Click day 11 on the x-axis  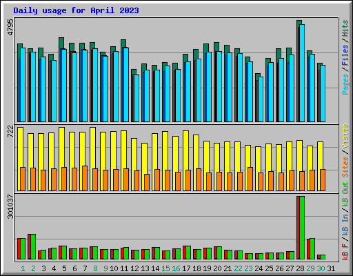(124, 268)
